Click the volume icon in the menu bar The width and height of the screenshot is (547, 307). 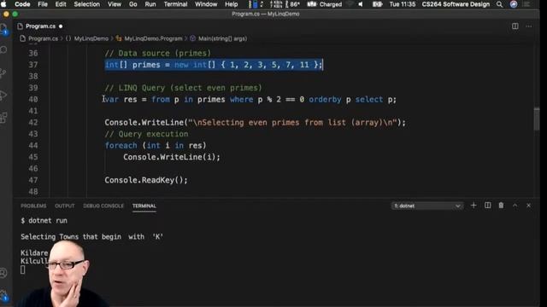(361, 4)
